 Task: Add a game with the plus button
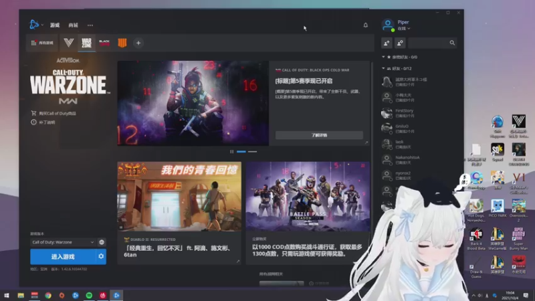coord(138,43)
